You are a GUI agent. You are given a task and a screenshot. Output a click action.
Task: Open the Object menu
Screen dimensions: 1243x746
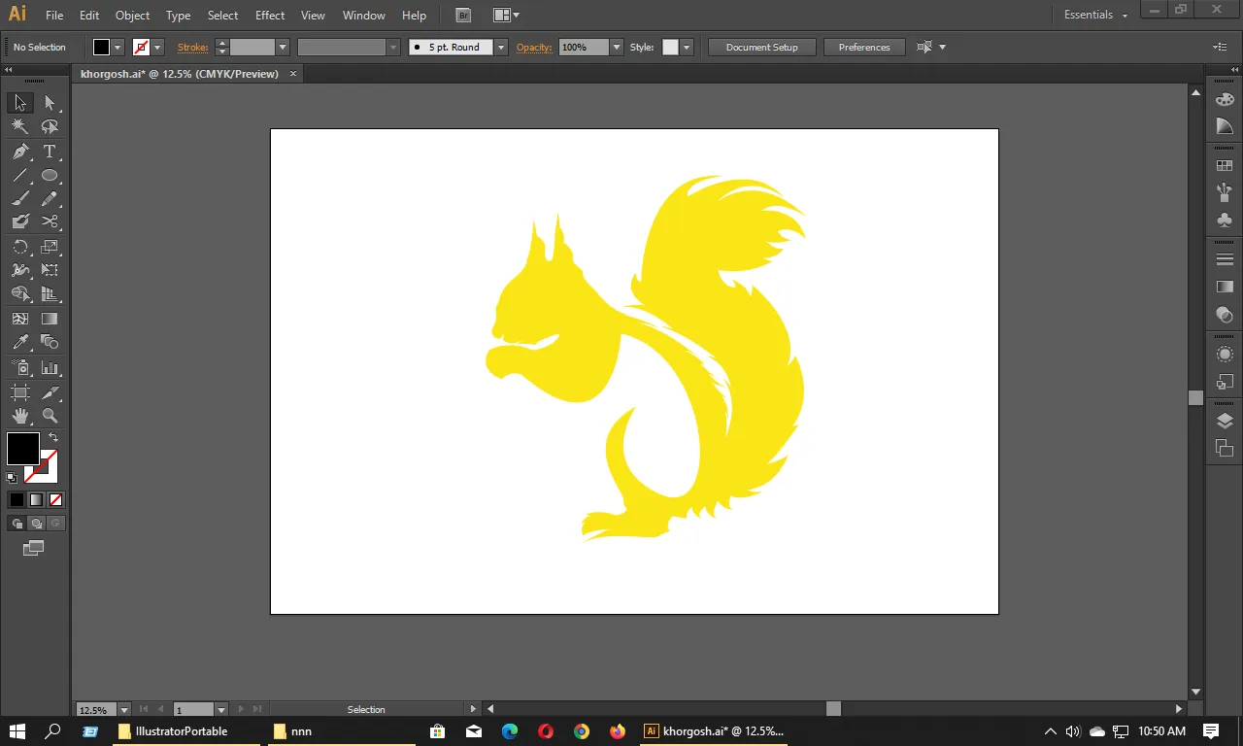point(132,16)
